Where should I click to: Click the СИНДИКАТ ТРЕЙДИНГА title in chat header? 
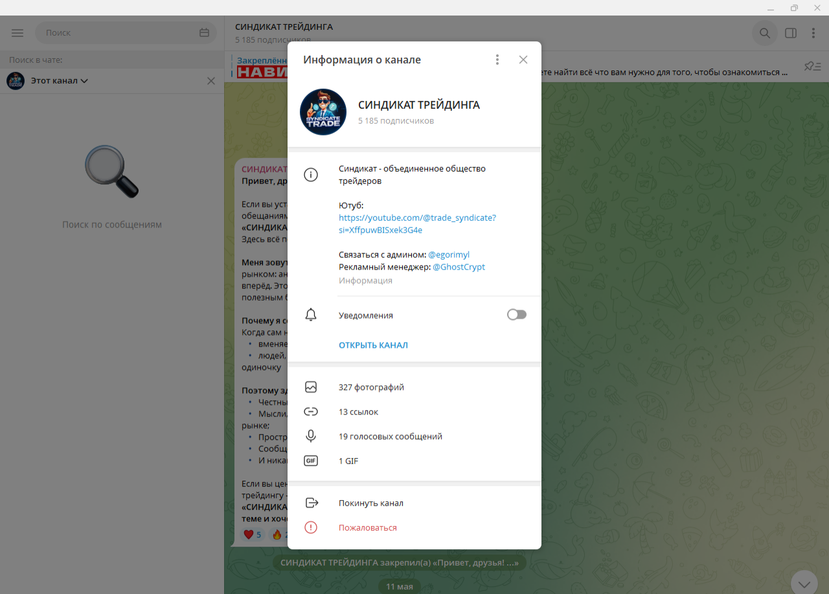(284, 27)
